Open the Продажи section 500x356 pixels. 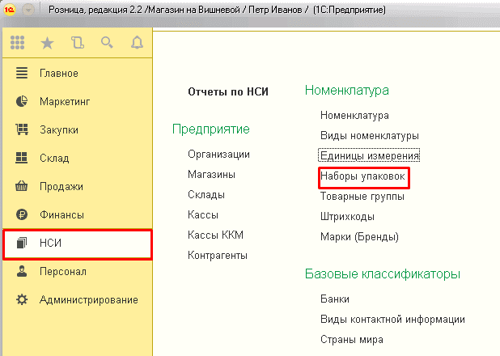[x=61, y=187]
